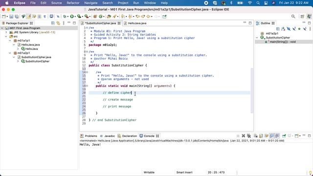
Task: Open the Navigate menu
Action: click(x=91, y=3)
